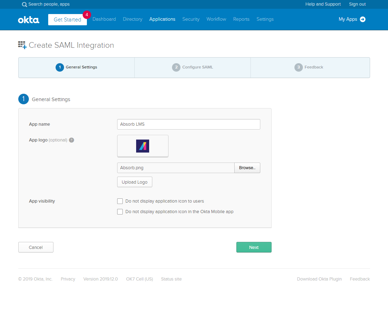Screen dimensions: 388x323
Task: Click the Next button
Action: pyautogui.click(x=254, y=247)
